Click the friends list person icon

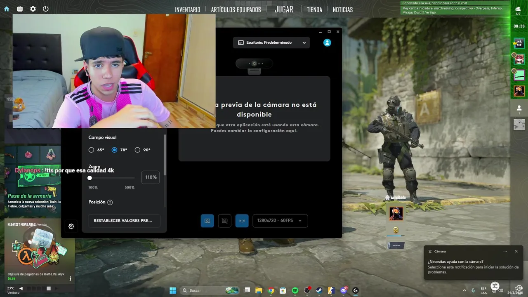tap(519, 108)
